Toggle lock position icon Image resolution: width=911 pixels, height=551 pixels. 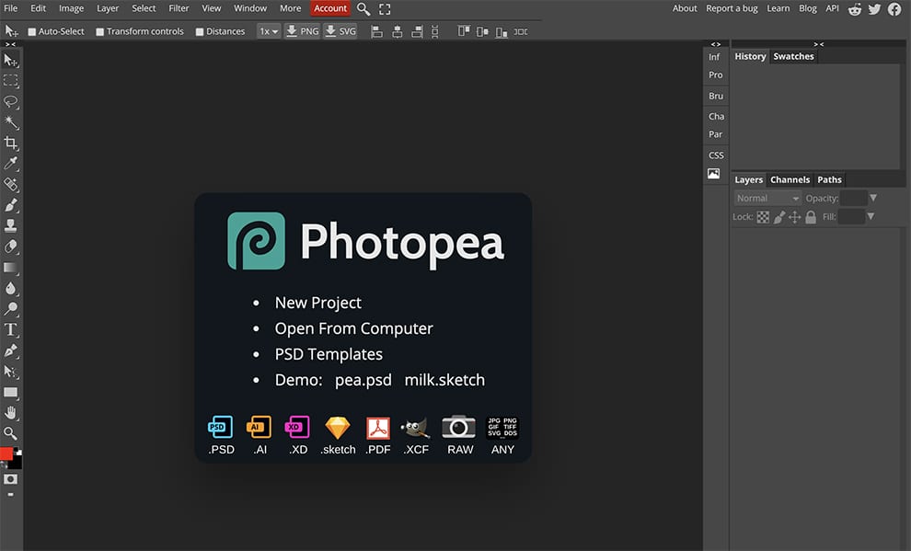point(795,217)
